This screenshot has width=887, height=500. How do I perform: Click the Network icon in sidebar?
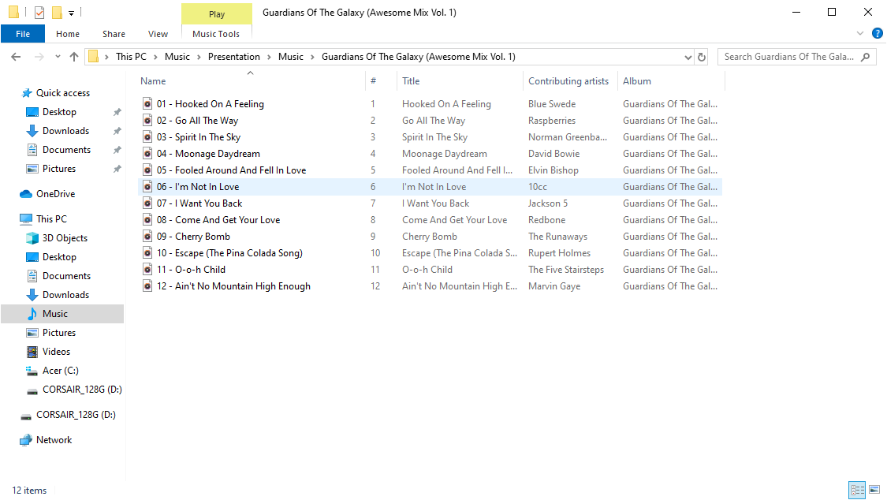tap(26, 440)
